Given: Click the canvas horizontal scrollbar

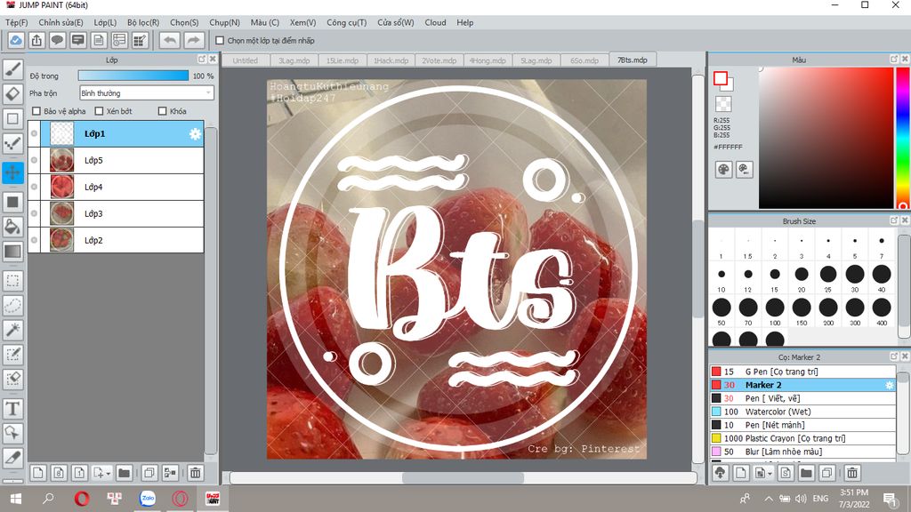Looking at the screenshot, I should click(463, 477).
